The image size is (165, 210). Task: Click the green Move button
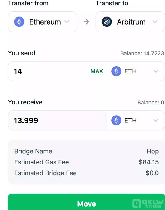pos(86,202)
